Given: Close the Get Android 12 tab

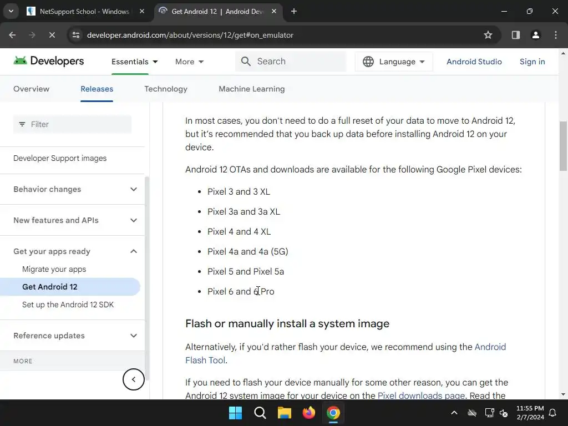Looking at the screenshot, I should pos(274,11).
